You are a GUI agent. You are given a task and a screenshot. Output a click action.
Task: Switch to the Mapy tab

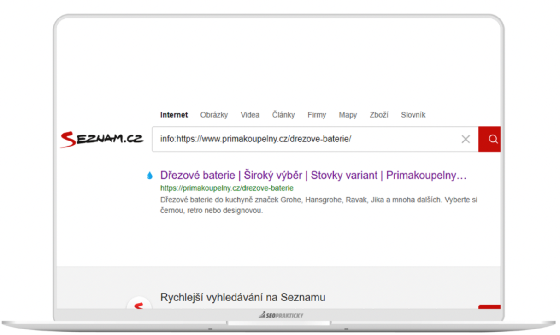[348, 115]
